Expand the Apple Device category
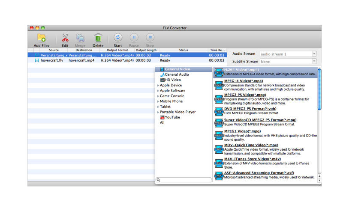Image resolution: width=343 pixels, height=214 pixels. (x=158, y=85)
